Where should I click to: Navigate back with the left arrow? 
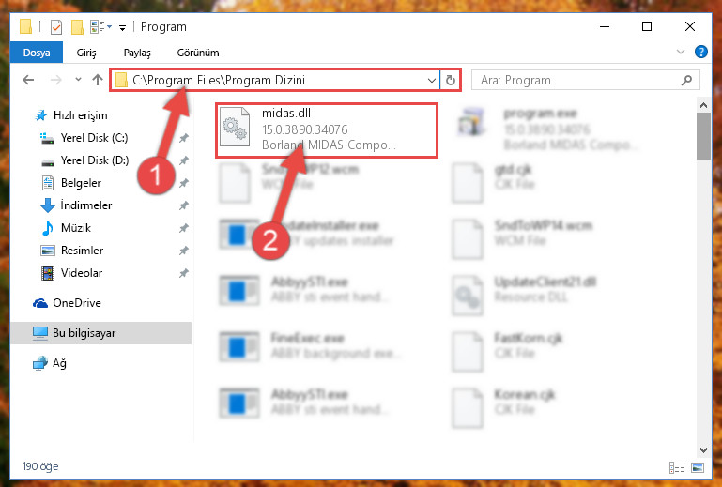(28, 80)
